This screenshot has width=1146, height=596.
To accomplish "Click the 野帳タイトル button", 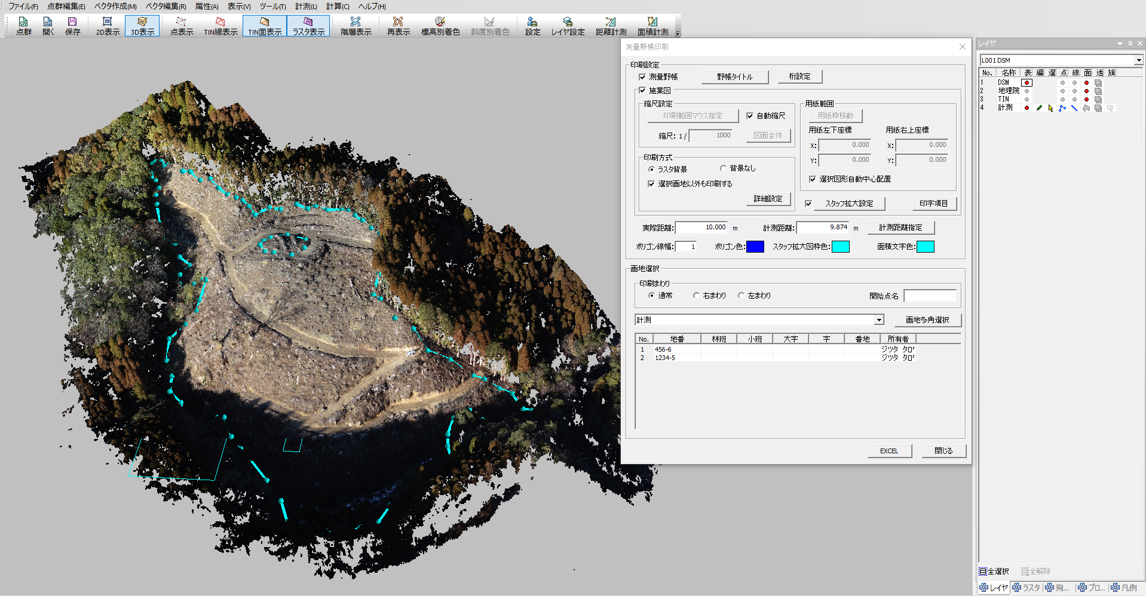I will [x=735, y=77].
